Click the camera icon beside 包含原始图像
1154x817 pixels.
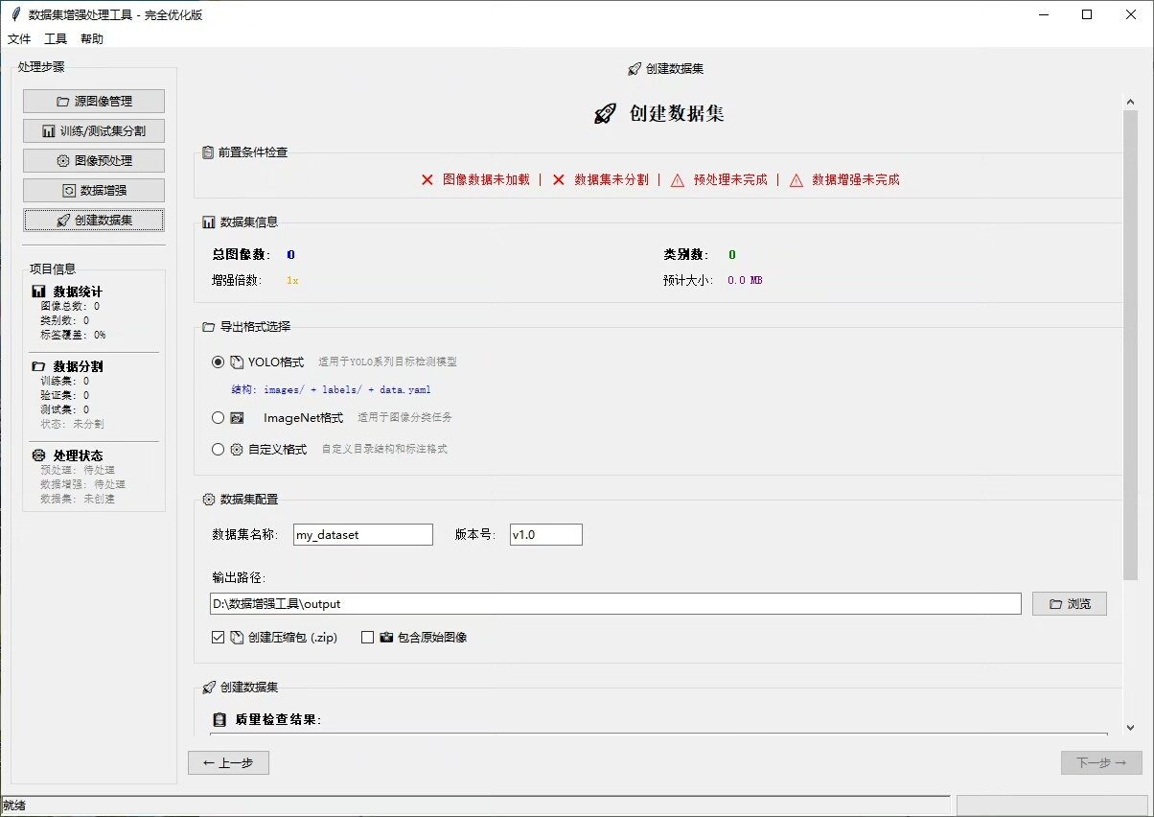[386, 637]
